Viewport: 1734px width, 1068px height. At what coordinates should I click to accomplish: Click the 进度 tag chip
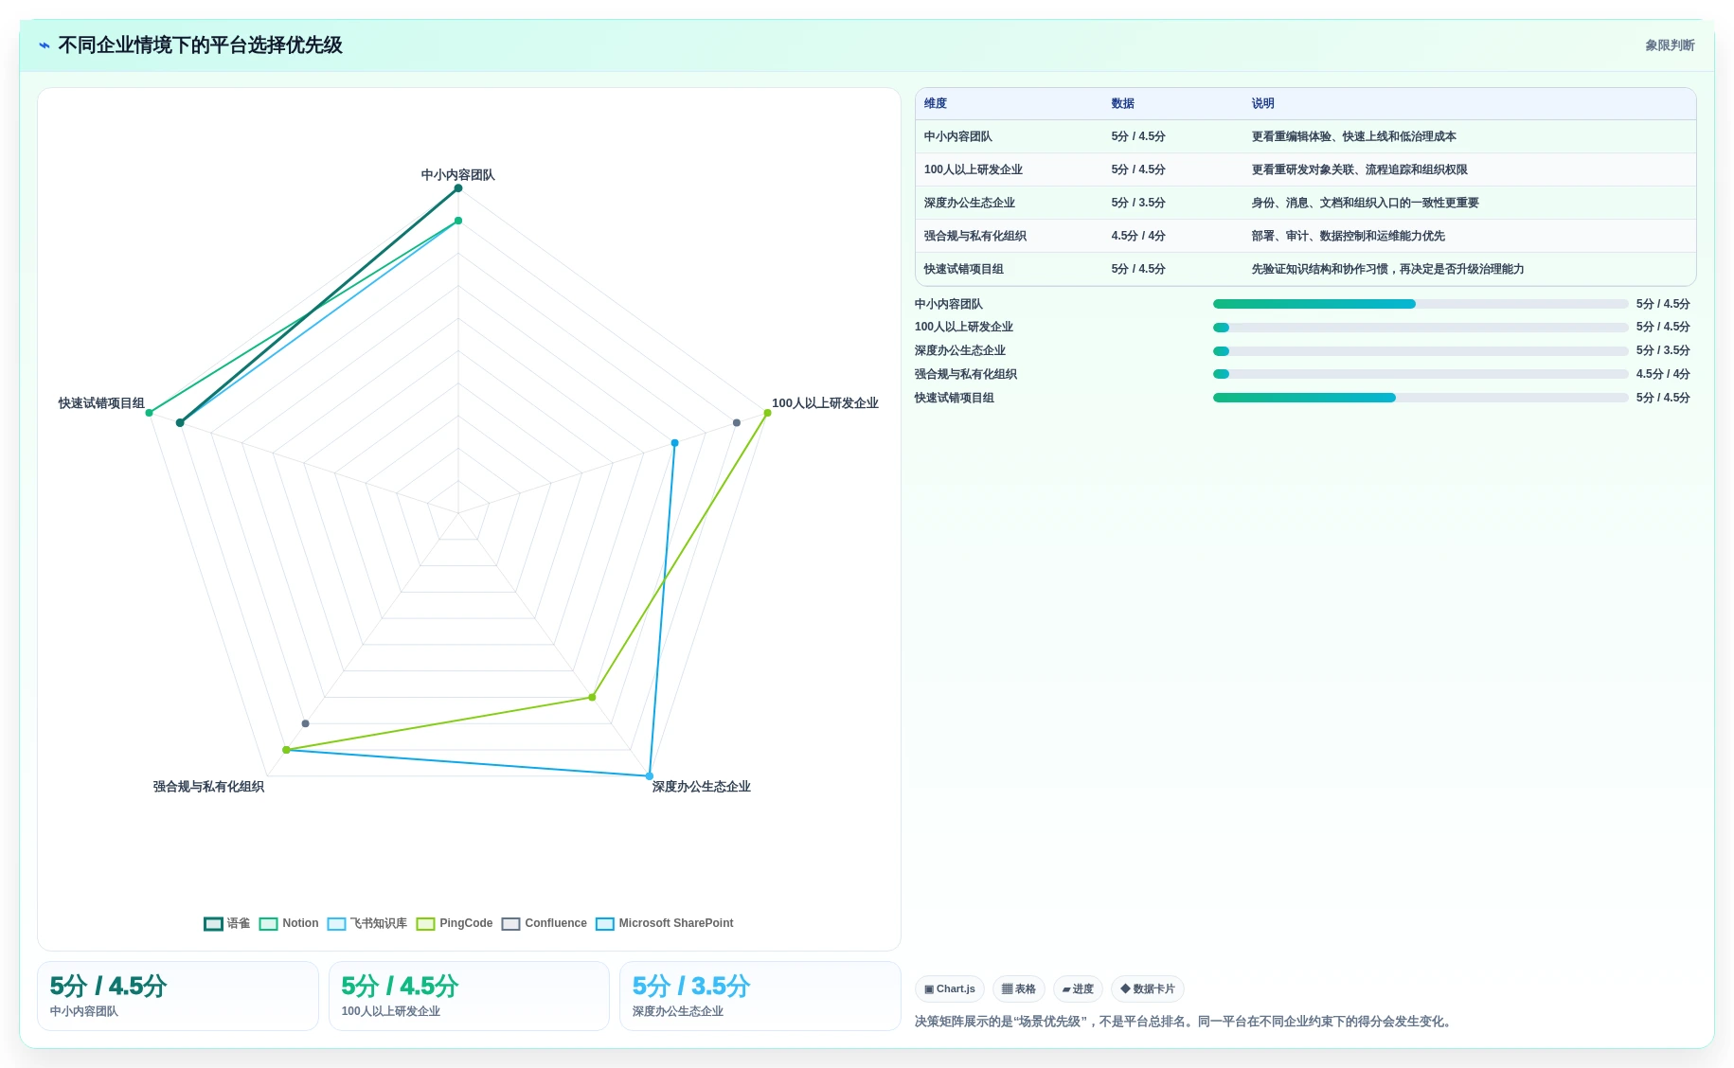tap(1078, 988)
